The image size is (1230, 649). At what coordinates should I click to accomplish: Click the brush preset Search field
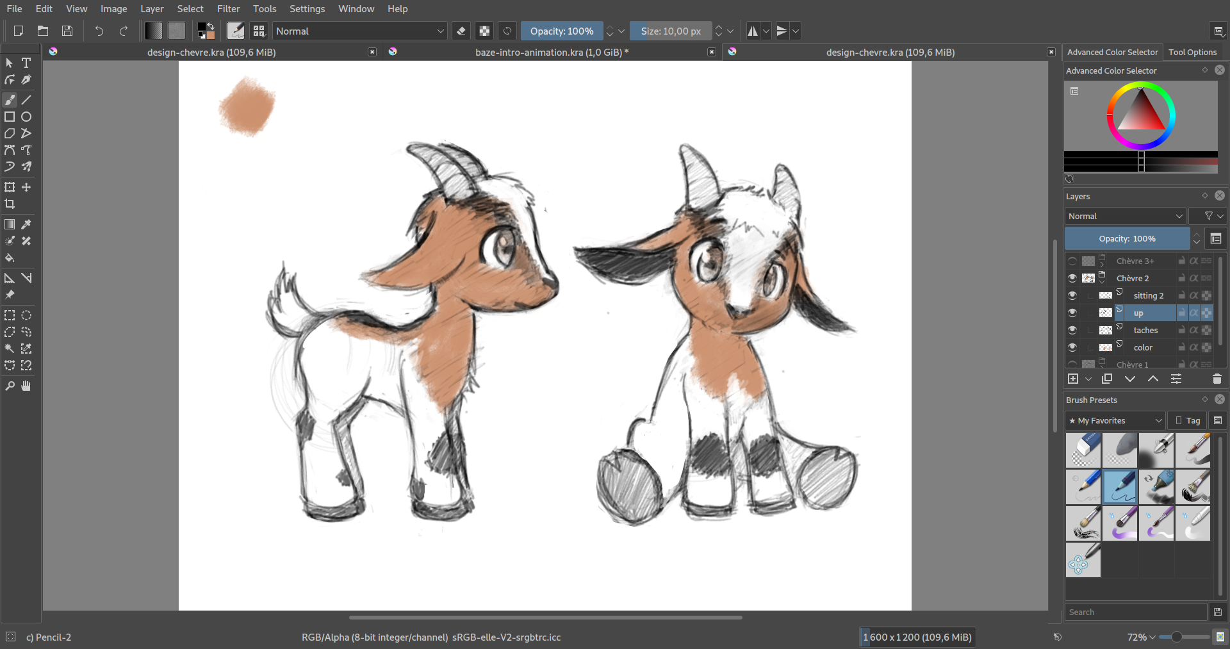(x=1136, y=612)
